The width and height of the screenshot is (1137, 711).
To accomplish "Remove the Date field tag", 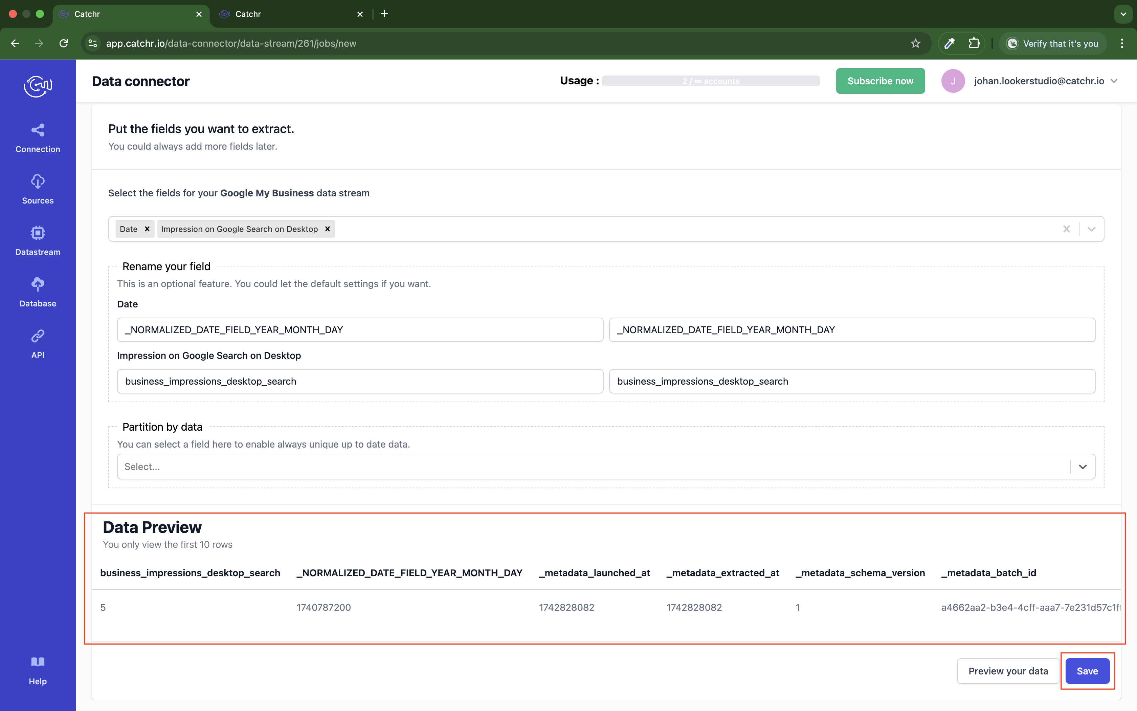I will coord(147,229).
